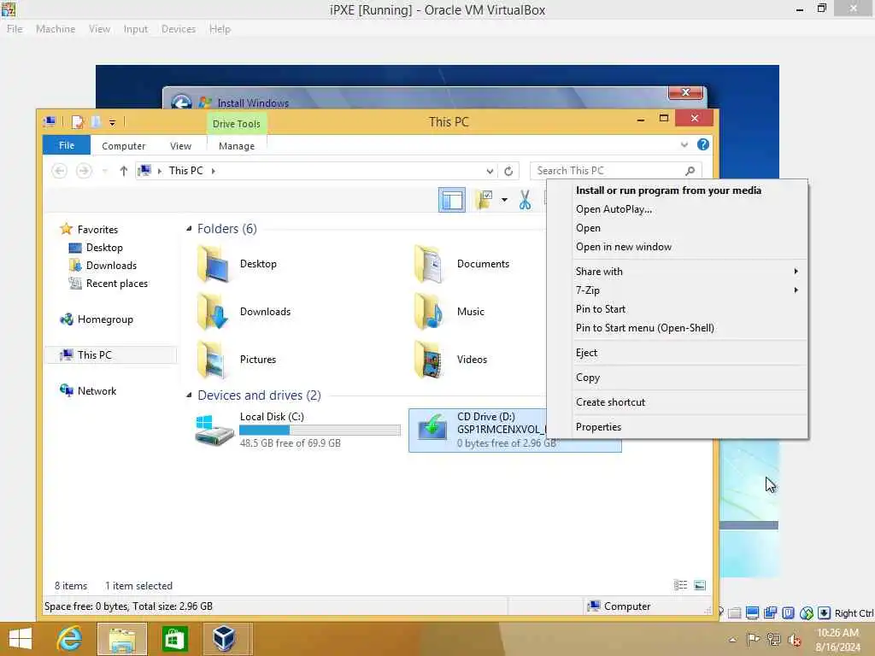
Task: Select Favorites in the navigation pane
Action: point(97,229)
